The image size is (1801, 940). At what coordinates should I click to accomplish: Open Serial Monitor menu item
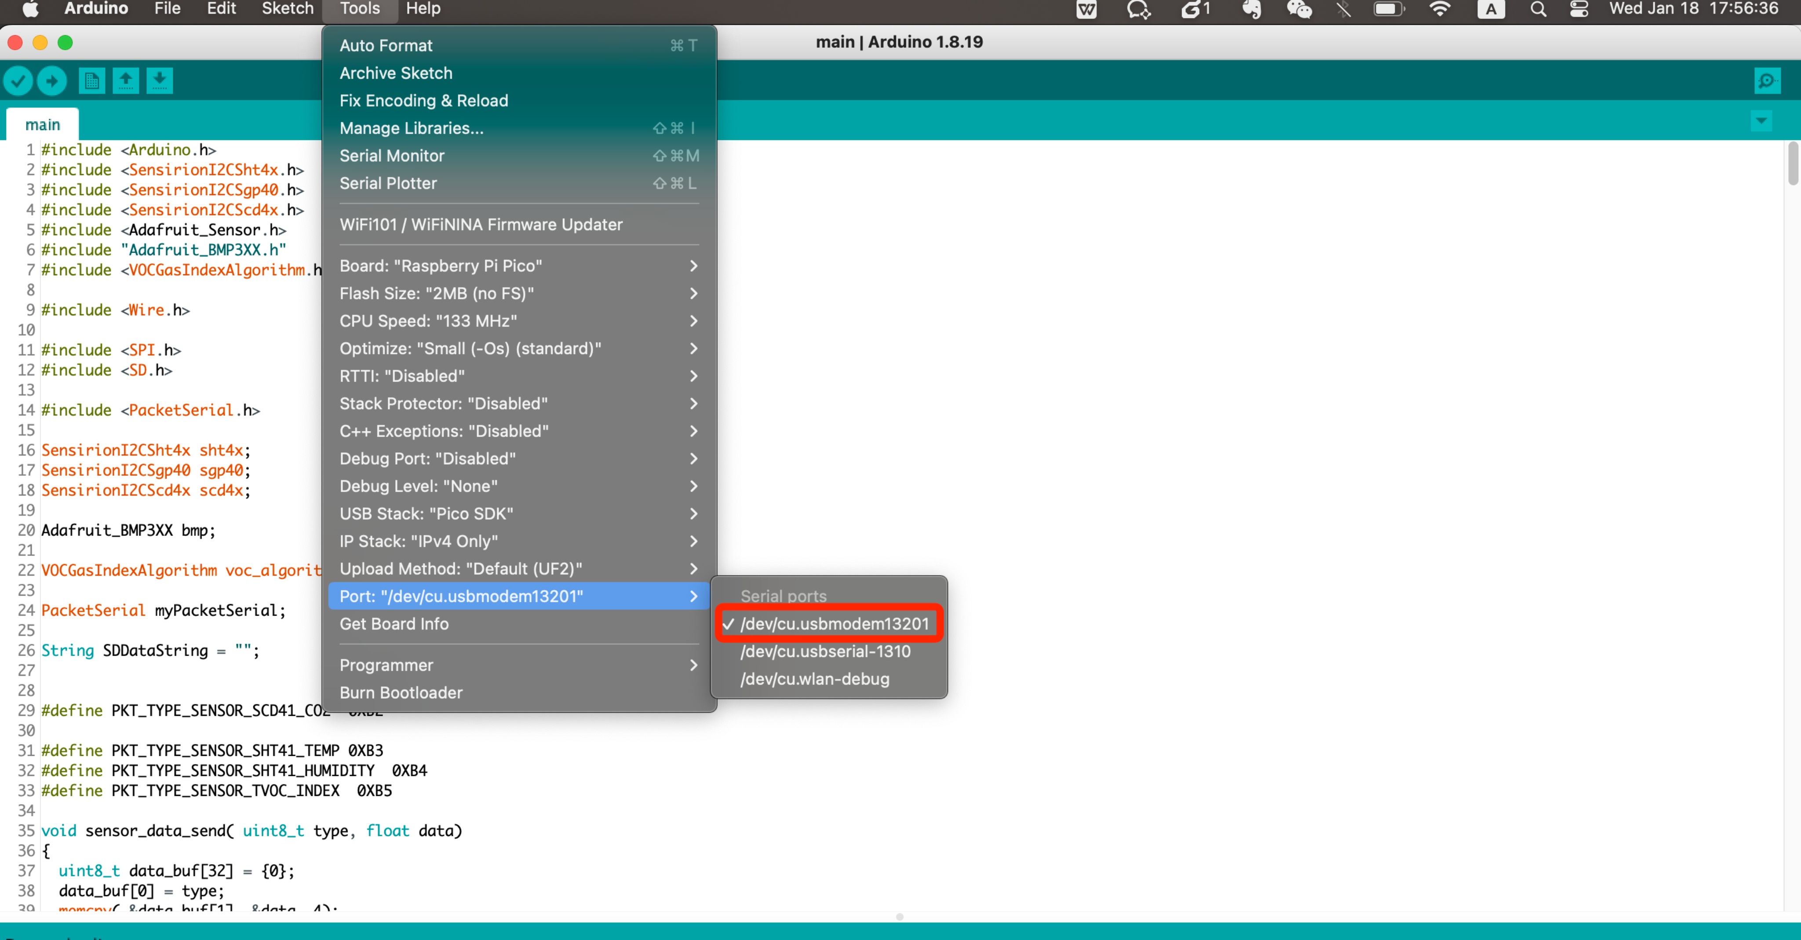pyautogui.click(x=519, y=156)
